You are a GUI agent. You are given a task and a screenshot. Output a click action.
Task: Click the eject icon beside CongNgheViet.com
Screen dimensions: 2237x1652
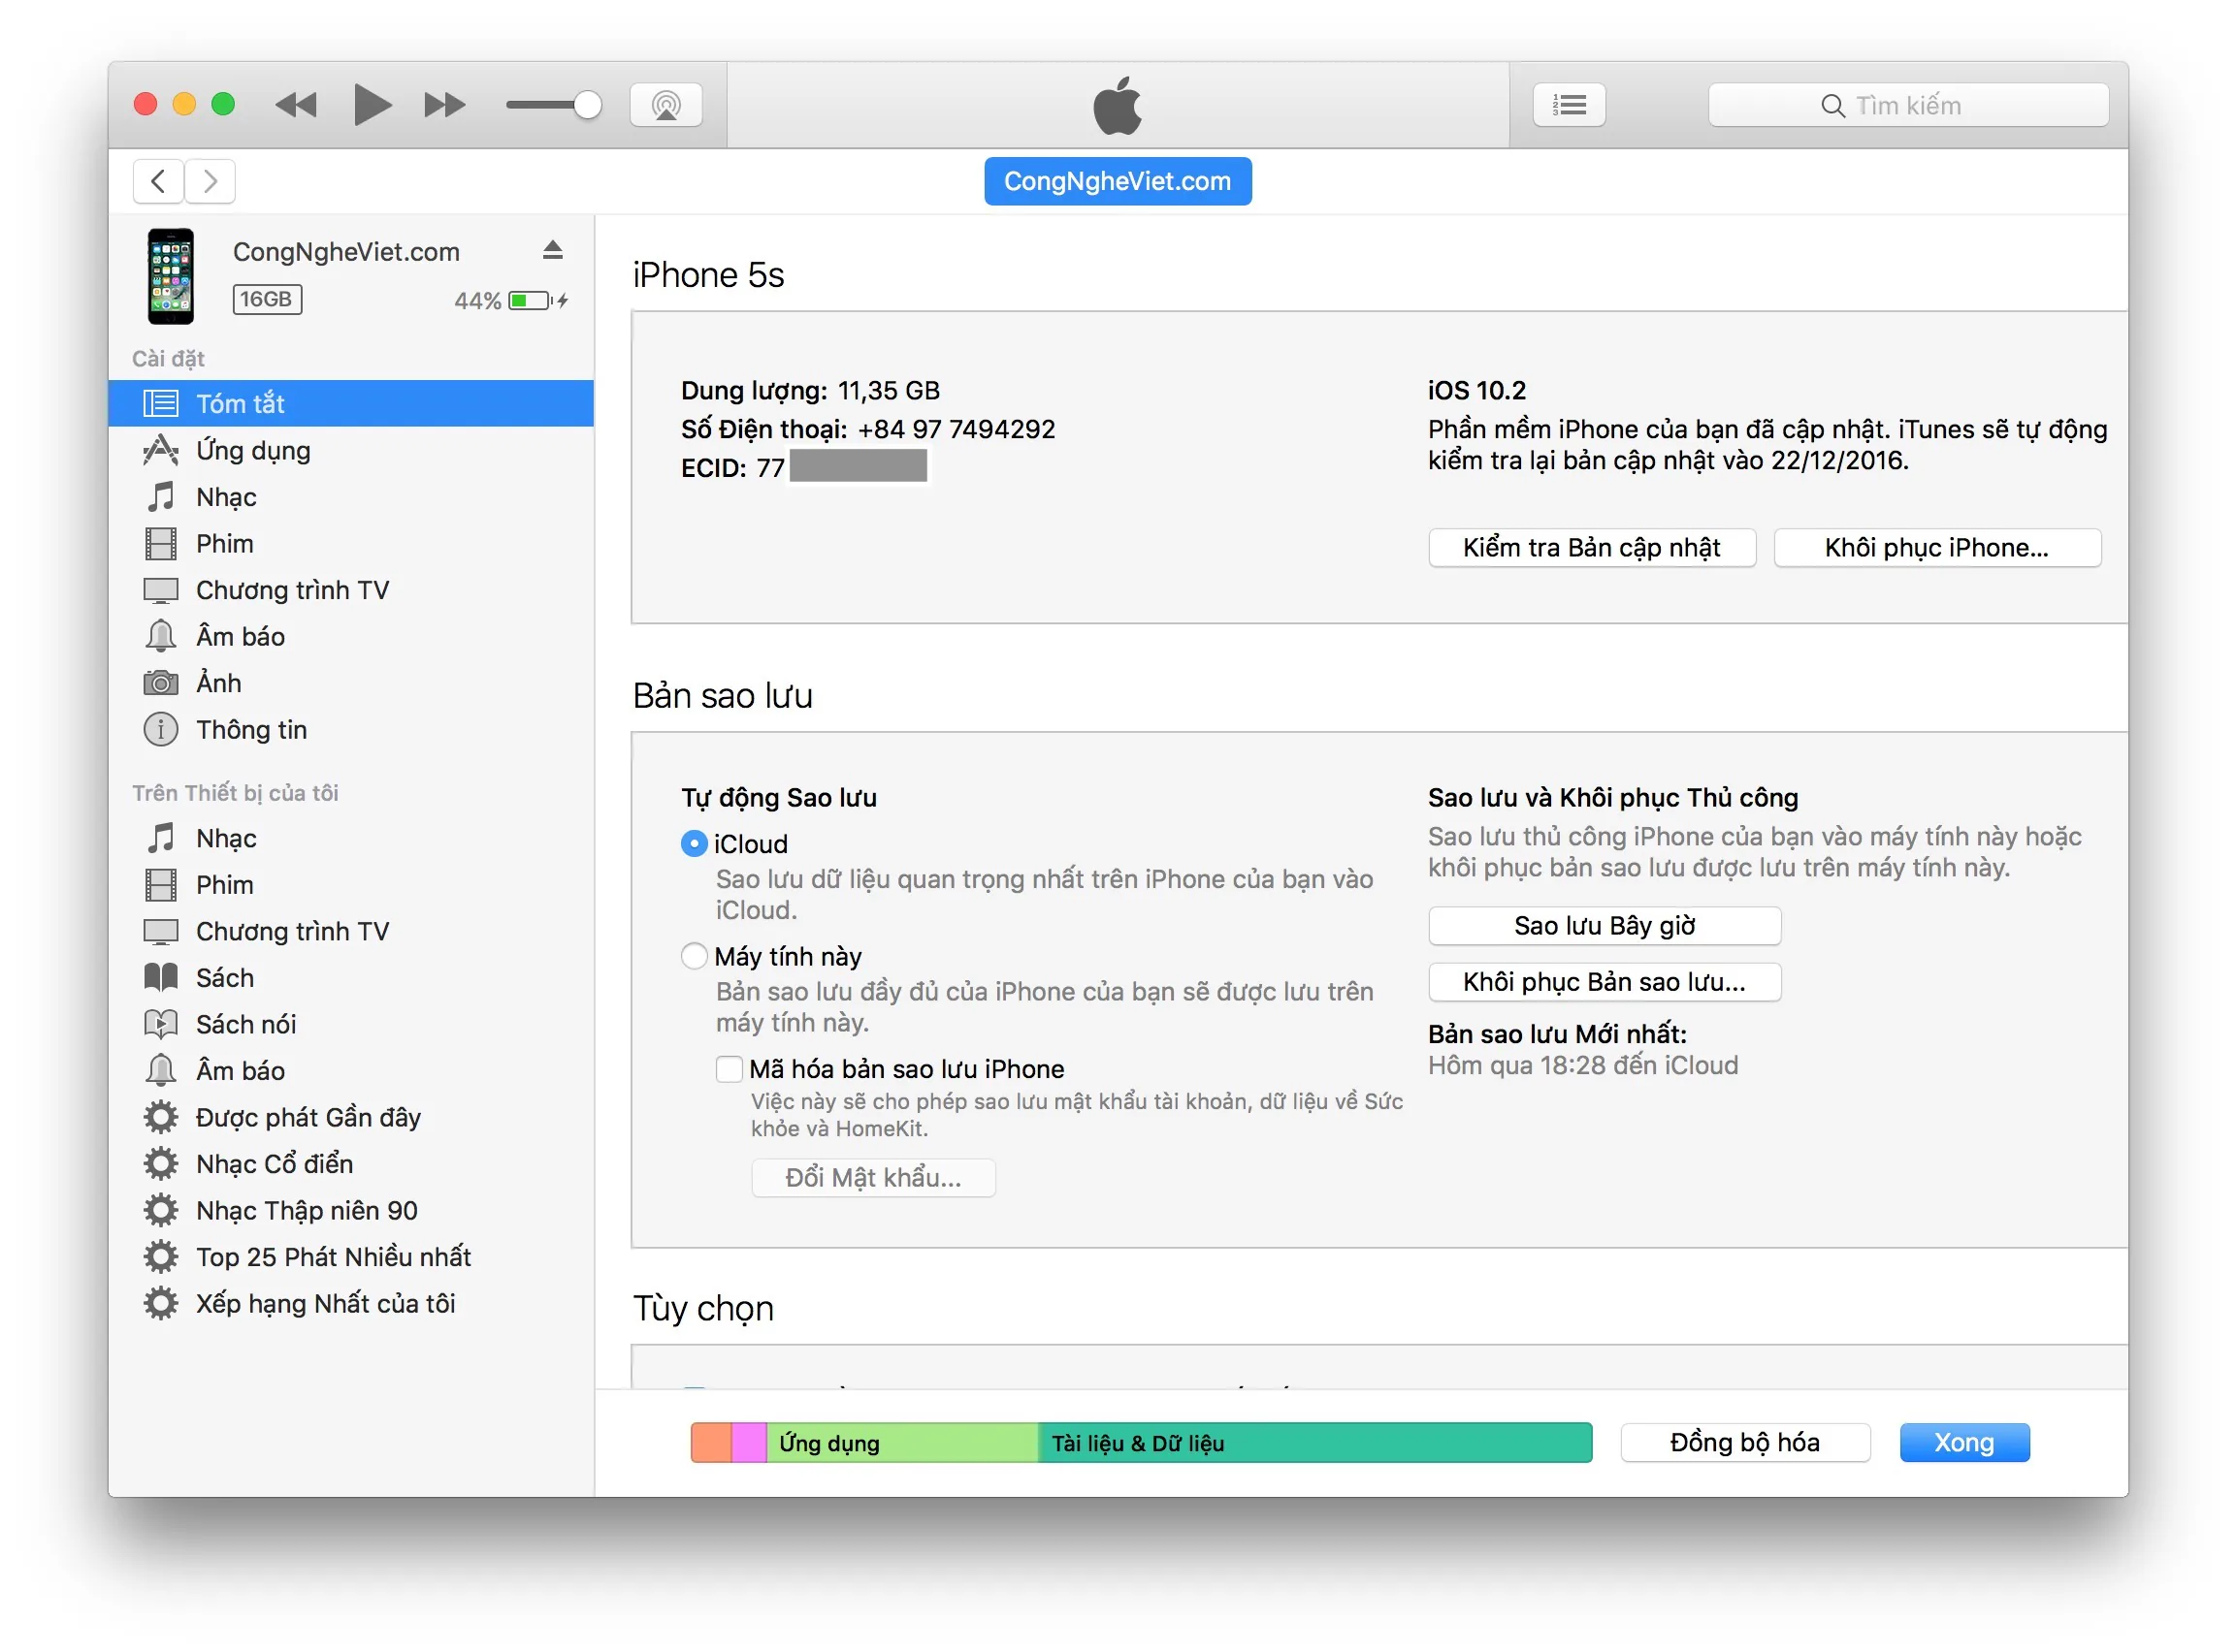(x=552, y=250)
